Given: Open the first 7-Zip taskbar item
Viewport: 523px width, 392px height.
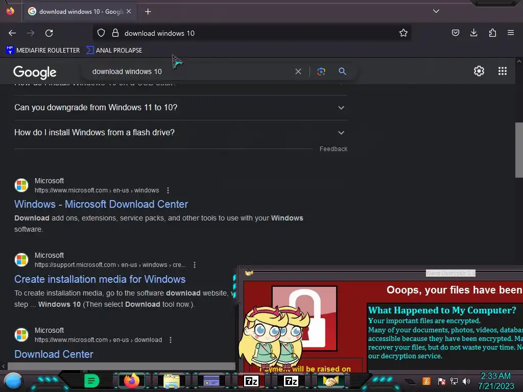Looking at the screenshot, I should [x=251, y=381].
